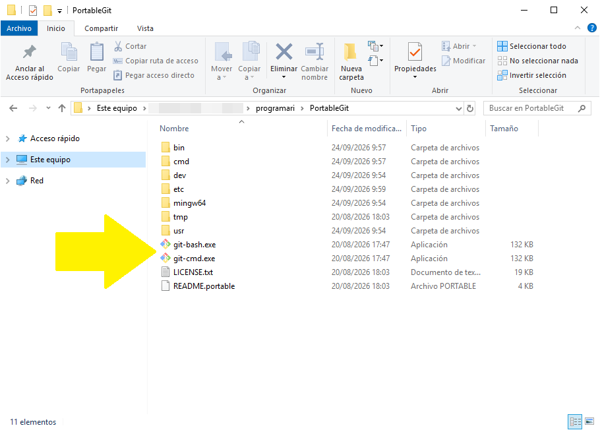The image size is (600, 430).
Task: Click the Cambiar nombre icon
Action: coord(315,51)
